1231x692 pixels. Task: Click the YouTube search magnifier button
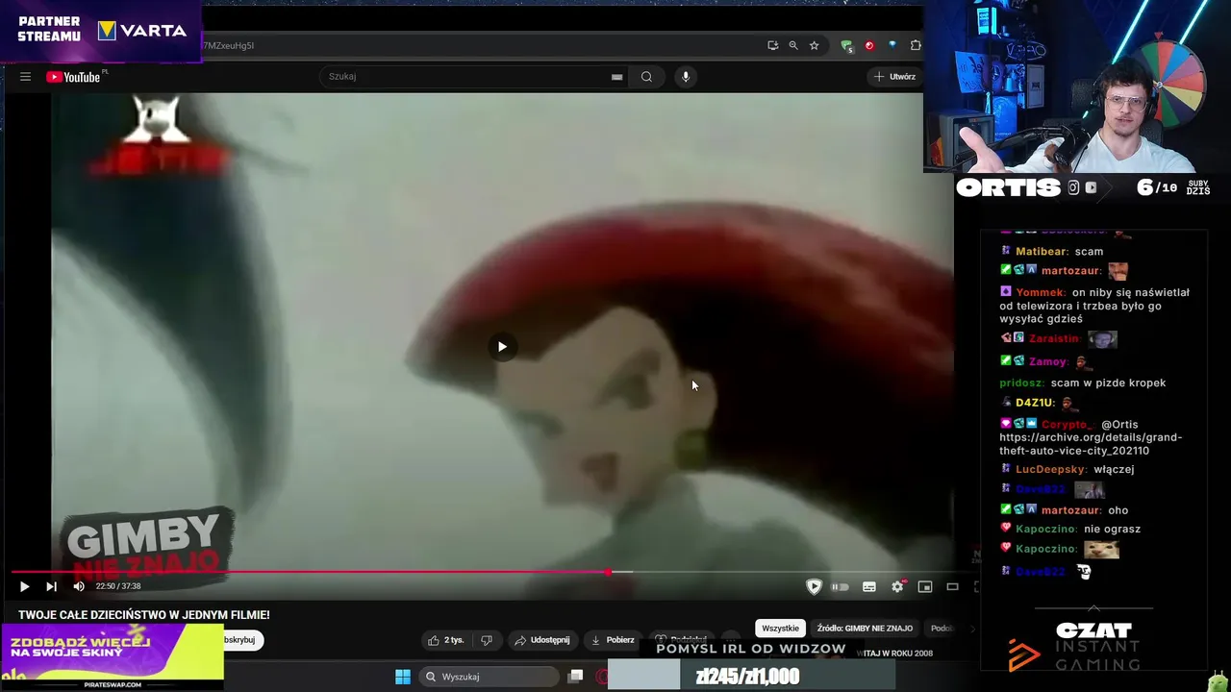point(646,77)
